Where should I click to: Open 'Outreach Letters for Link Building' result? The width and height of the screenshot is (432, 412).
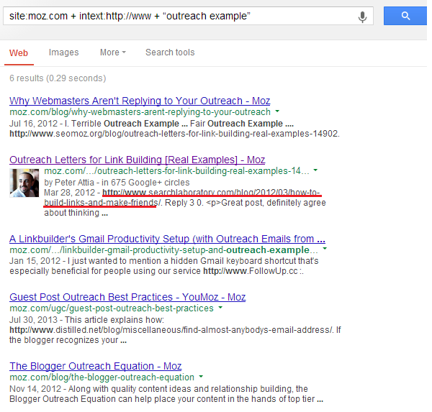(138, 160)
